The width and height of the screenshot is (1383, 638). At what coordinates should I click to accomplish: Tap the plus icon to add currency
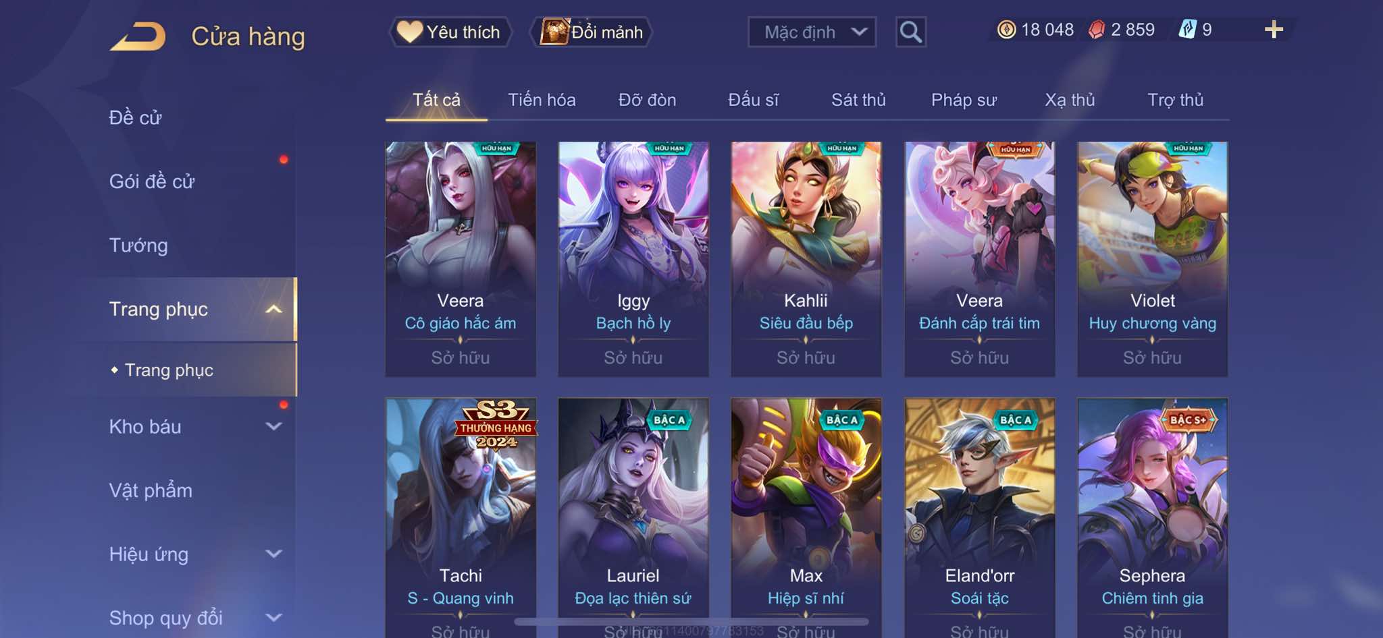pyautogui.click(x=1274, y=30)
